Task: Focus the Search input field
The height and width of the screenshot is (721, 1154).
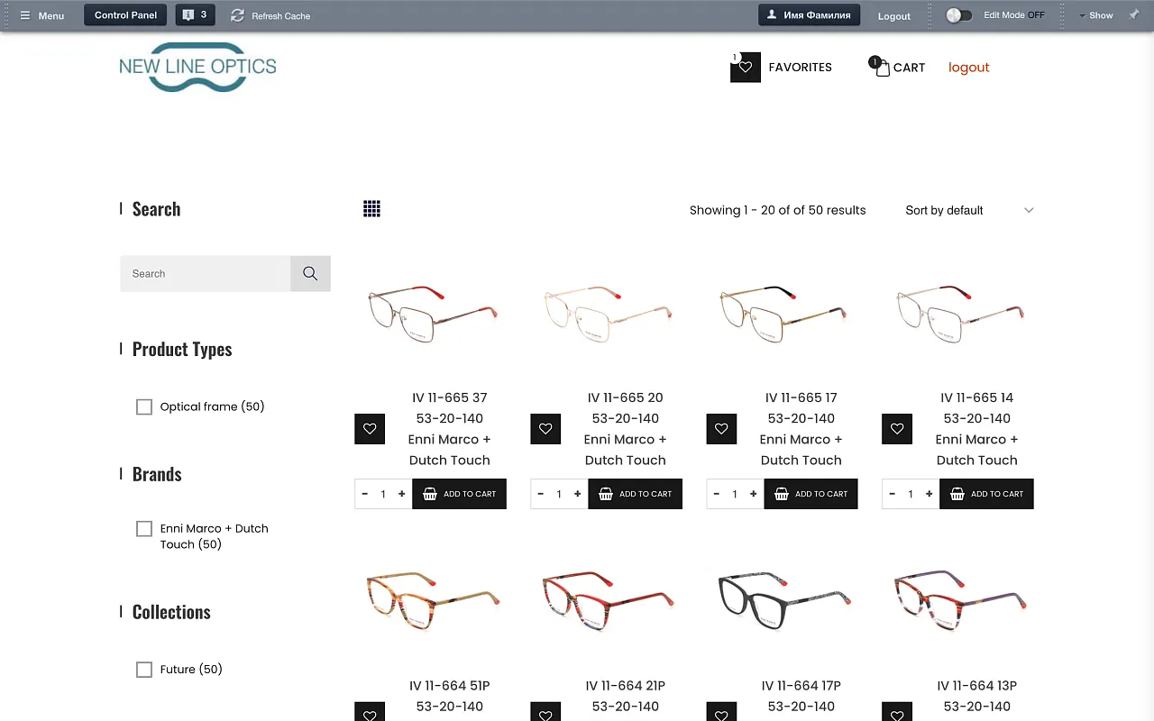Action: [206, 274]
